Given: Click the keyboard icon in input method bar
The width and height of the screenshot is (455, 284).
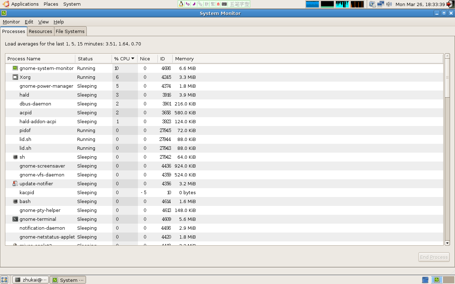Looking at the screenshot, I should tap(224, 4).
